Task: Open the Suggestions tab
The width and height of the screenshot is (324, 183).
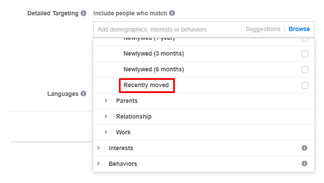Action: click(x=263, y=29)
